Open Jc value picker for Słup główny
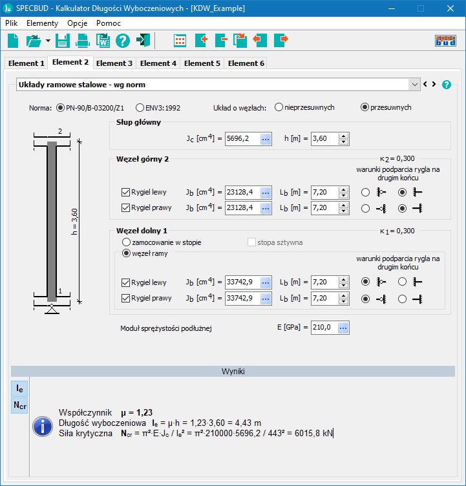 (x=266, y=139)
